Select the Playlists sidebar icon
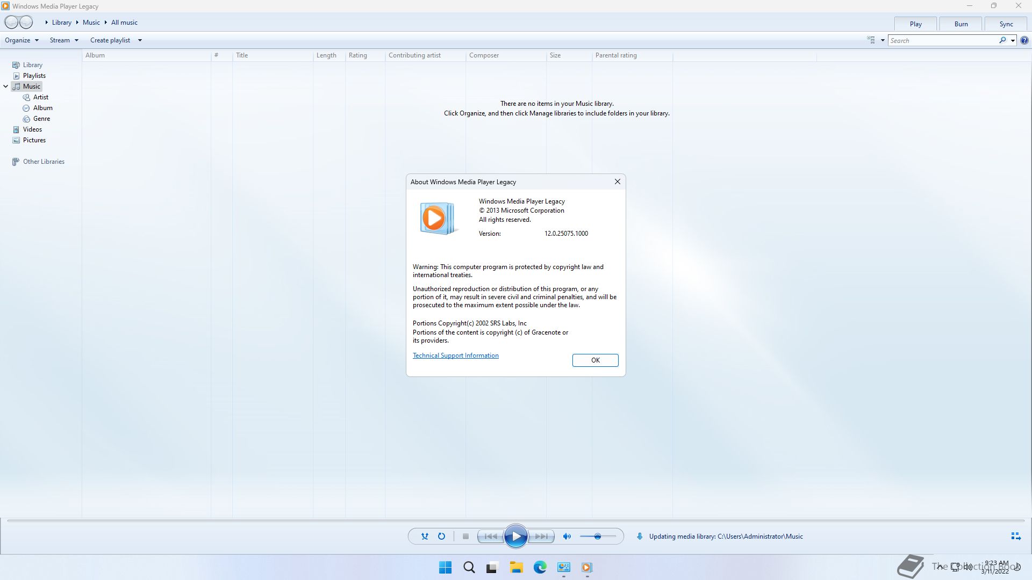Image resolution: width=1032 pixels, height=580 pixels. coord(16,76)
